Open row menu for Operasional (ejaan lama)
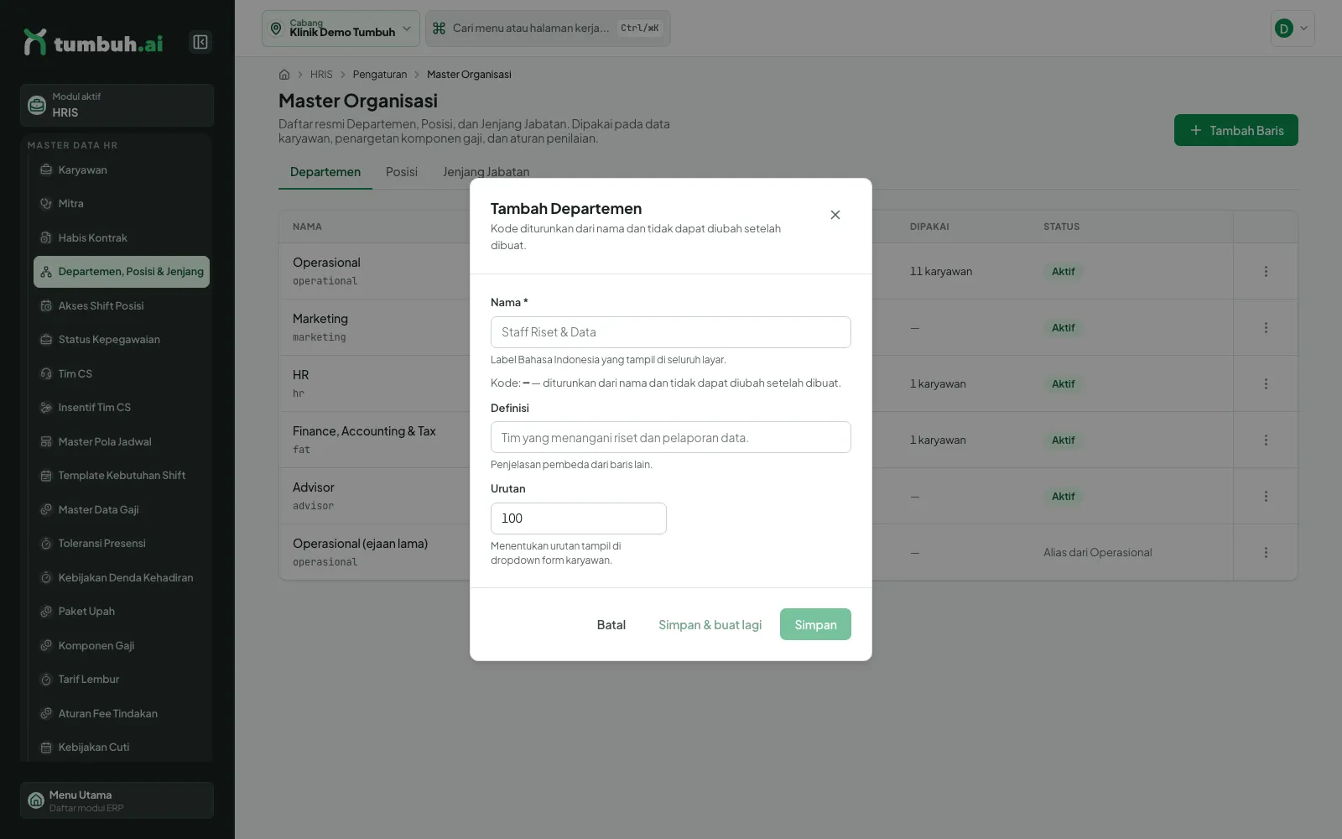Image resolution: width=1342 pixels, height=839 pixels. coord(1266,552)
